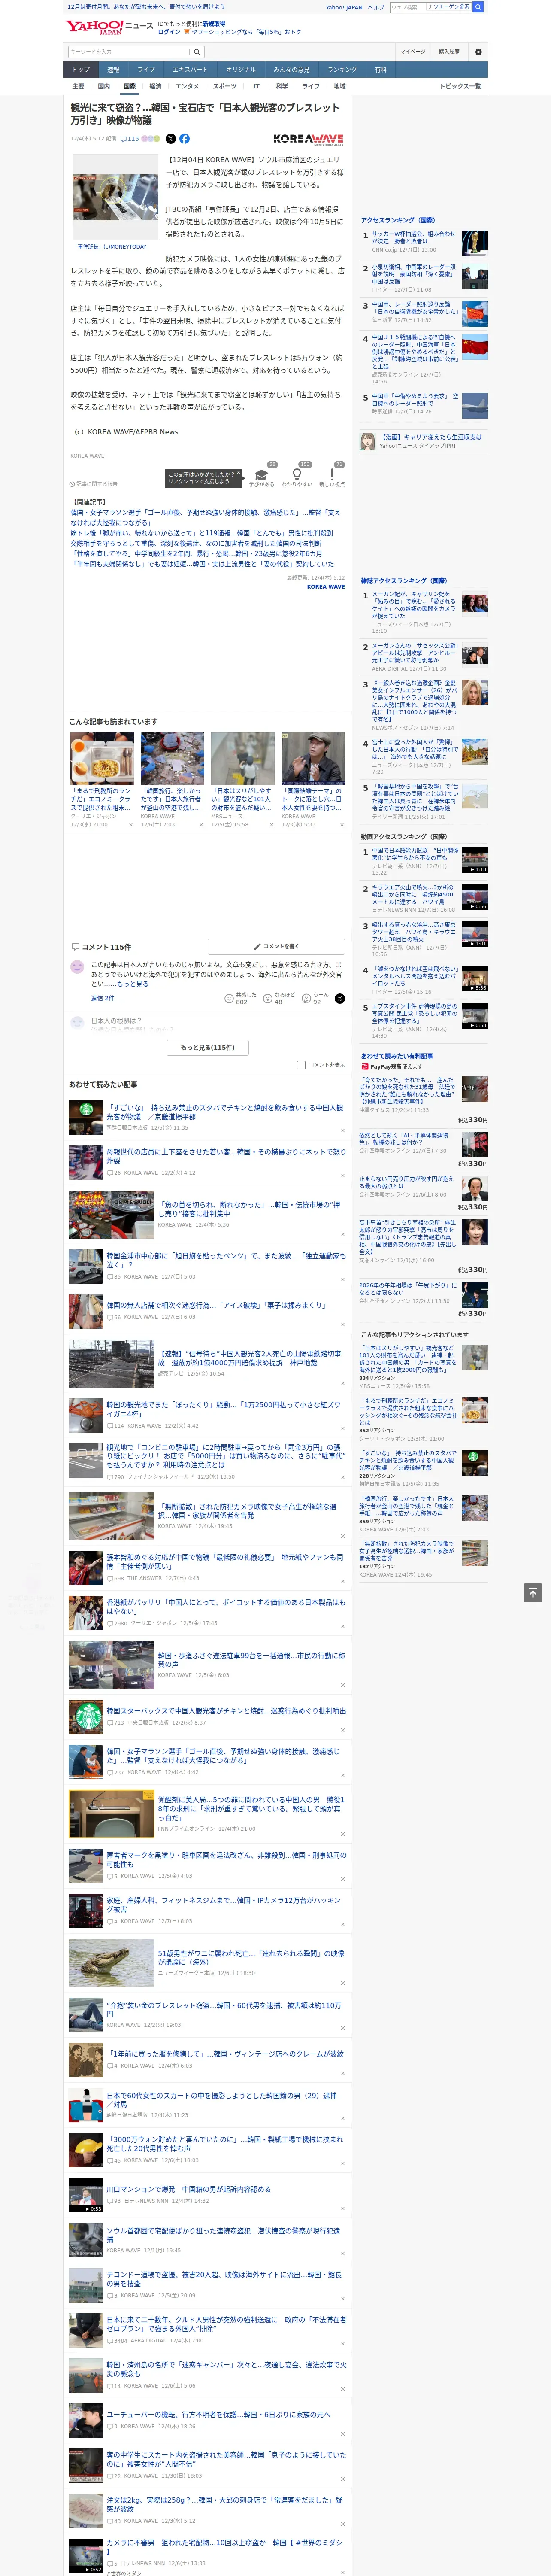Image resolution: width=551 pixels, height=2576 pixels.
Task: Click the keyword search magnifier icon
Action: (x=196, y=52)
